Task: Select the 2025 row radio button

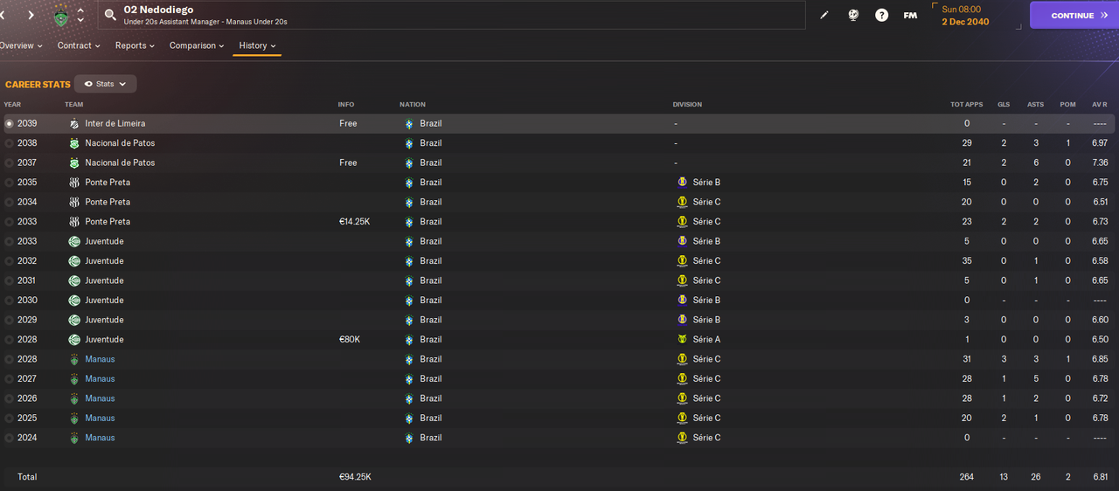Action: click(x=9, y=418)
